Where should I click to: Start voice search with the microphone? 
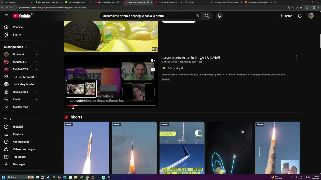point(219,16)
